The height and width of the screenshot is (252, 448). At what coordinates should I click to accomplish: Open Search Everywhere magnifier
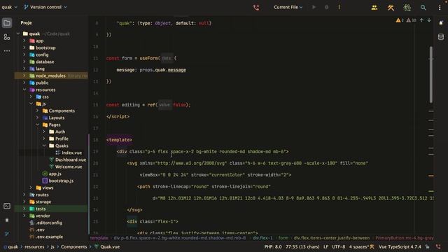click(423, 8)
